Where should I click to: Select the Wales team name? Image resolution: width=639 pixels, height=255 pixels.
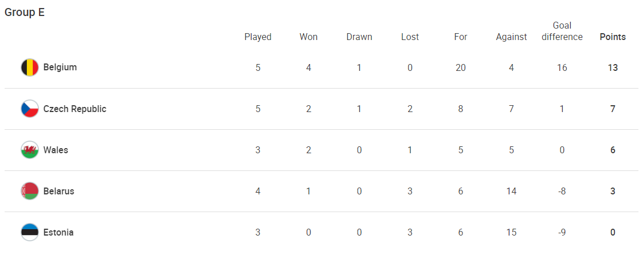pyautogui.click(x=56, y=150)
